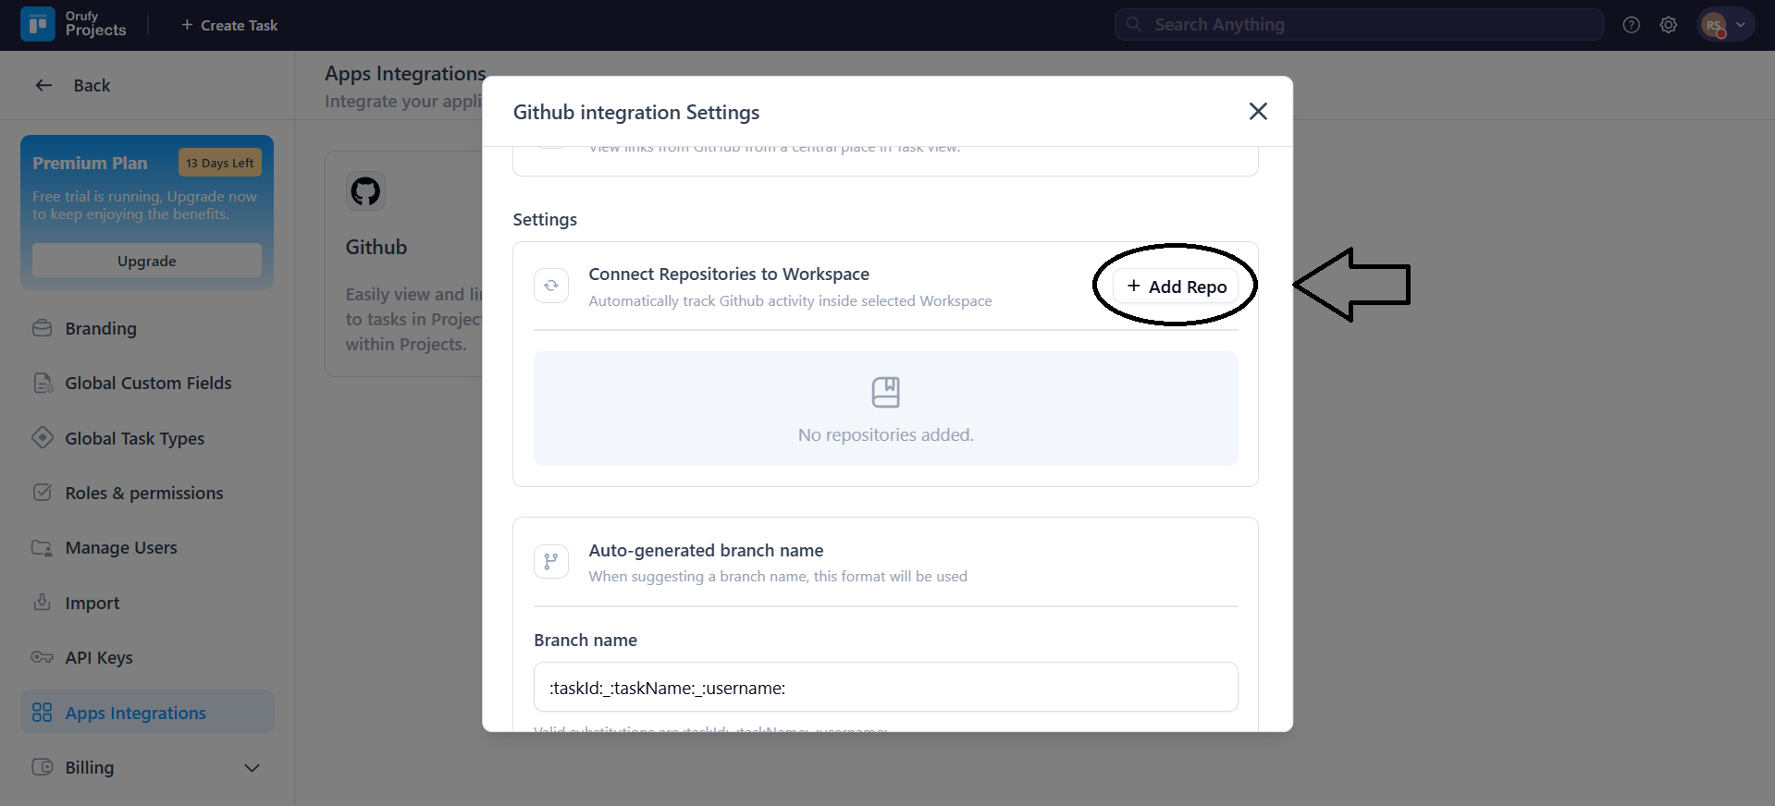Expand the Billing section chevron
This screenshot has width=1775, height=806.
coord(252,768)
